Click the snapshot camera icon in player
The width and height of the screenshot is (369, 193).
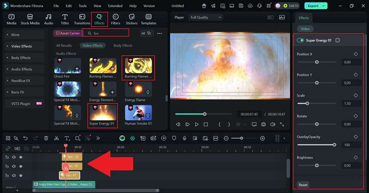(263, 124)
